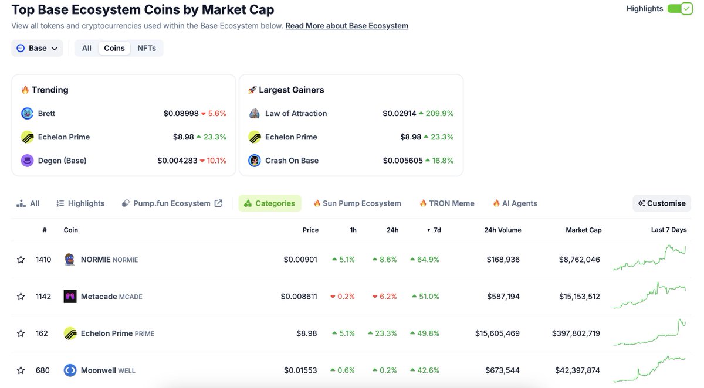704x388 pixels.
Task: Open NORMIE coin page from table
Action: pos(109,260)
